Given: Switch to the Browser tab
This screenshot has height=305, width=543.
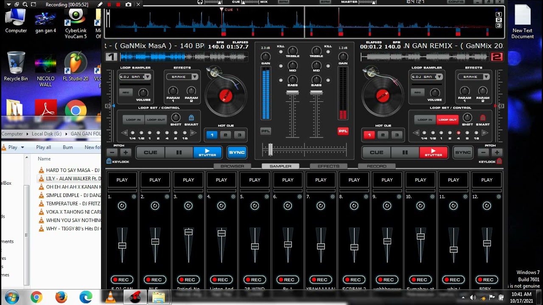Looking at the screenshot, I should point(232,166).
